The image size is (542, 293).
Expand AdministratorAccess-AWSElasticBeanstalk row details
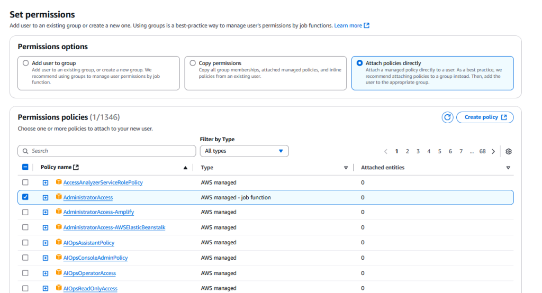pyautogui.click(x=46, y=227)
